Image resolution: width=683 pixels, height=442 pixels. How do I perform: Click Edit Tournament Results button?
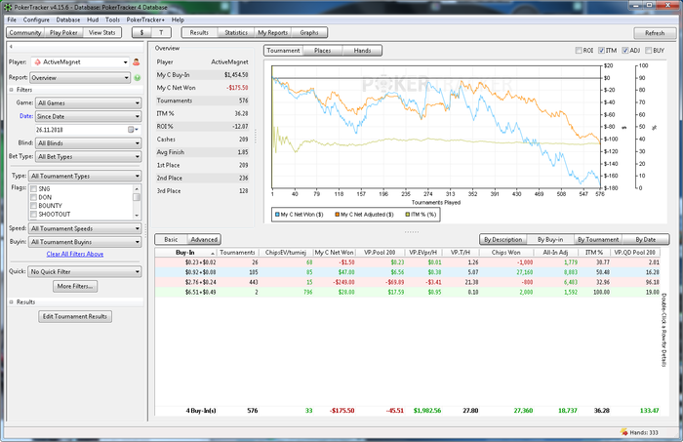75,316
